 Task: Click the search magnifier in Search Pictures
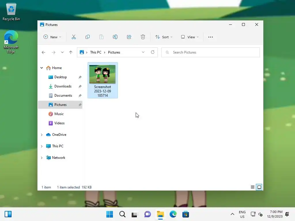(x=167, y=52)
